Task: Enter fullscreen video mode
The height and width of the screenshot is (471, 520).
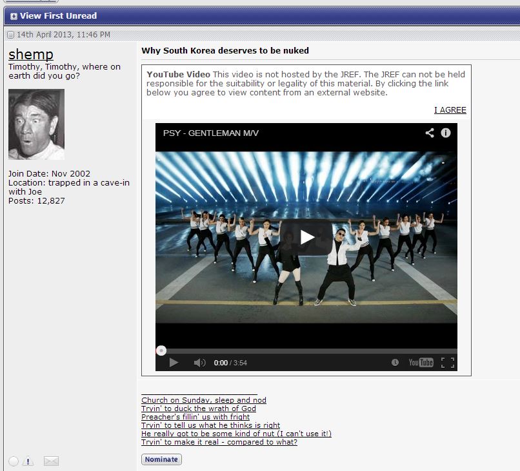Action: point(447,363)
